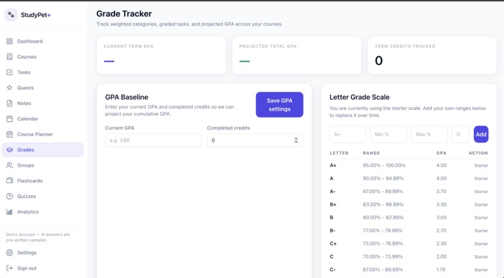The height and width of the screenshot is (278, 504).
Task: Click the StudyPet+ brand name
Action: [36, 15]
